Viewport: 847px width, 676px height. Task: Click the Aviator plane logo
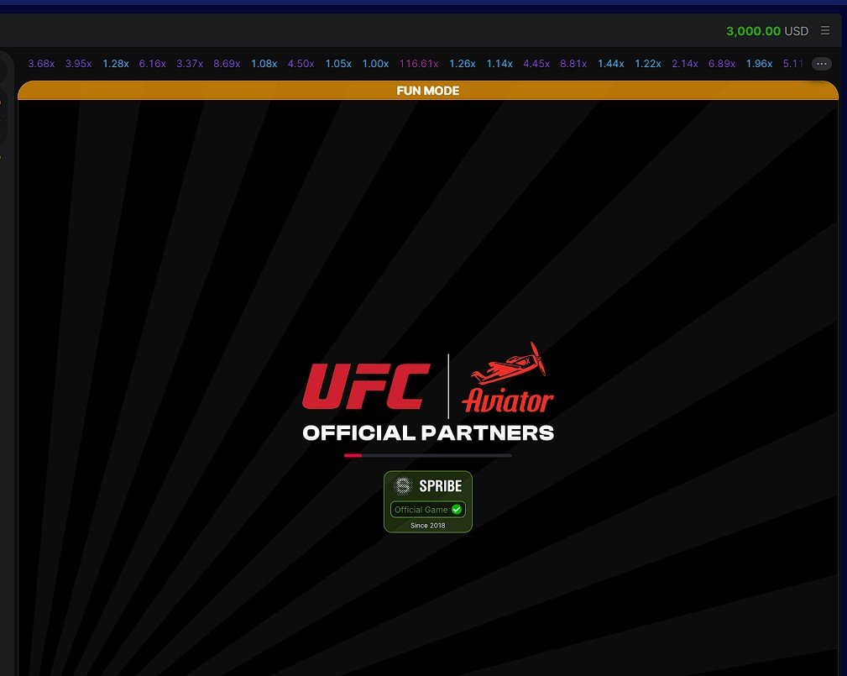(508, 377)
